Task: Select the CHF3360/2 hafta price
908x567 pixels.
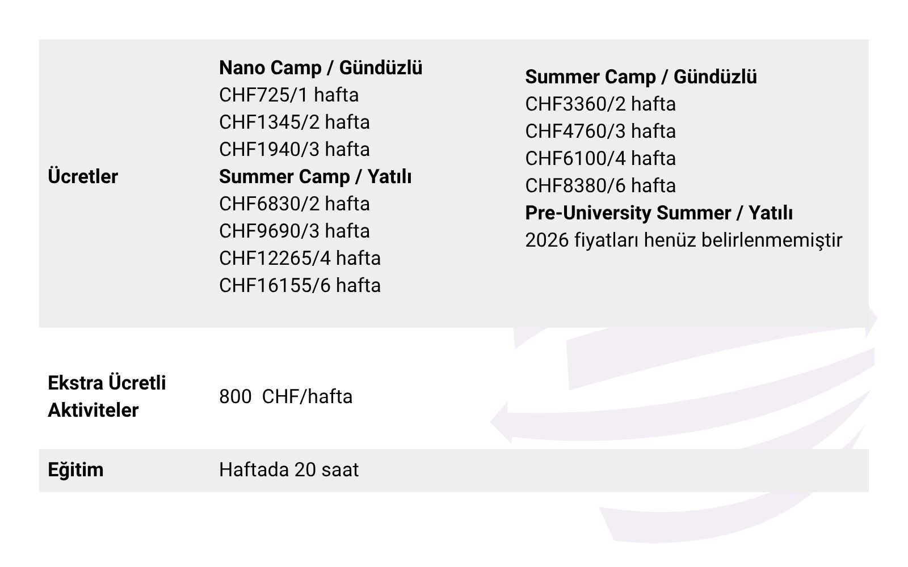Action: [600, 104]
